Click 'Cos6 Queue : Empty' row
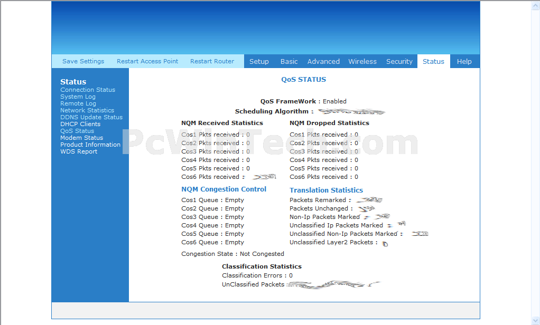Image resolution: width=540 pixels, height=325 pixels. (x=212, y=243)
